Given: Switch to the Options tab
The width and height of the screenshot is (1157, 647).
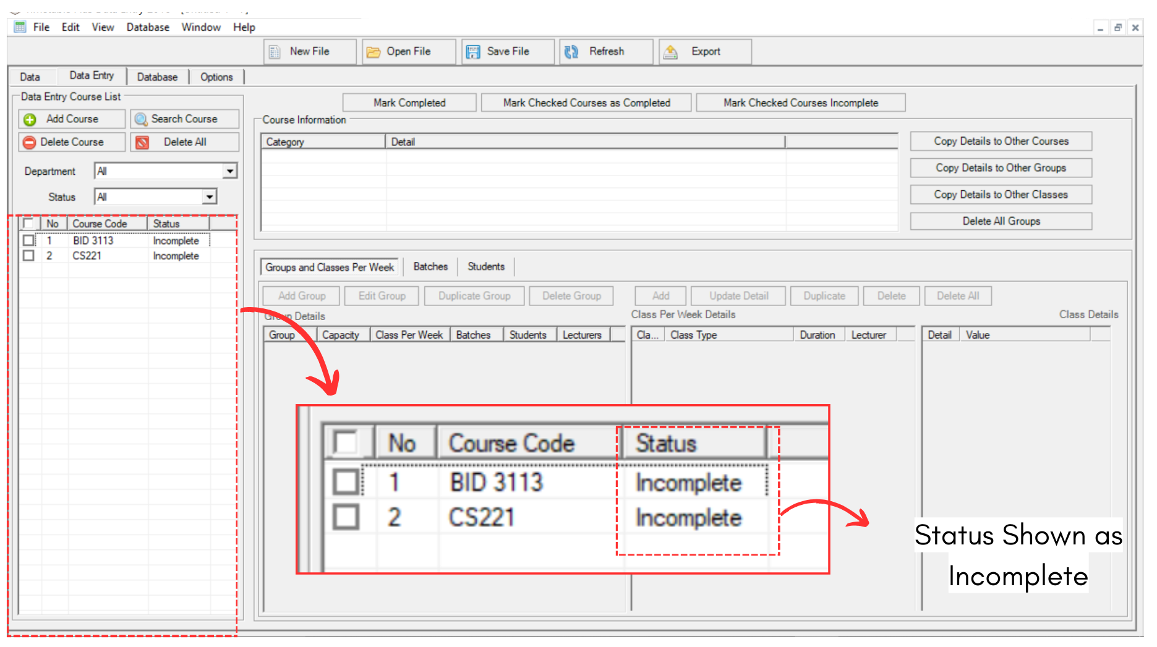Looking at the screenshot, I should (216, 77).
